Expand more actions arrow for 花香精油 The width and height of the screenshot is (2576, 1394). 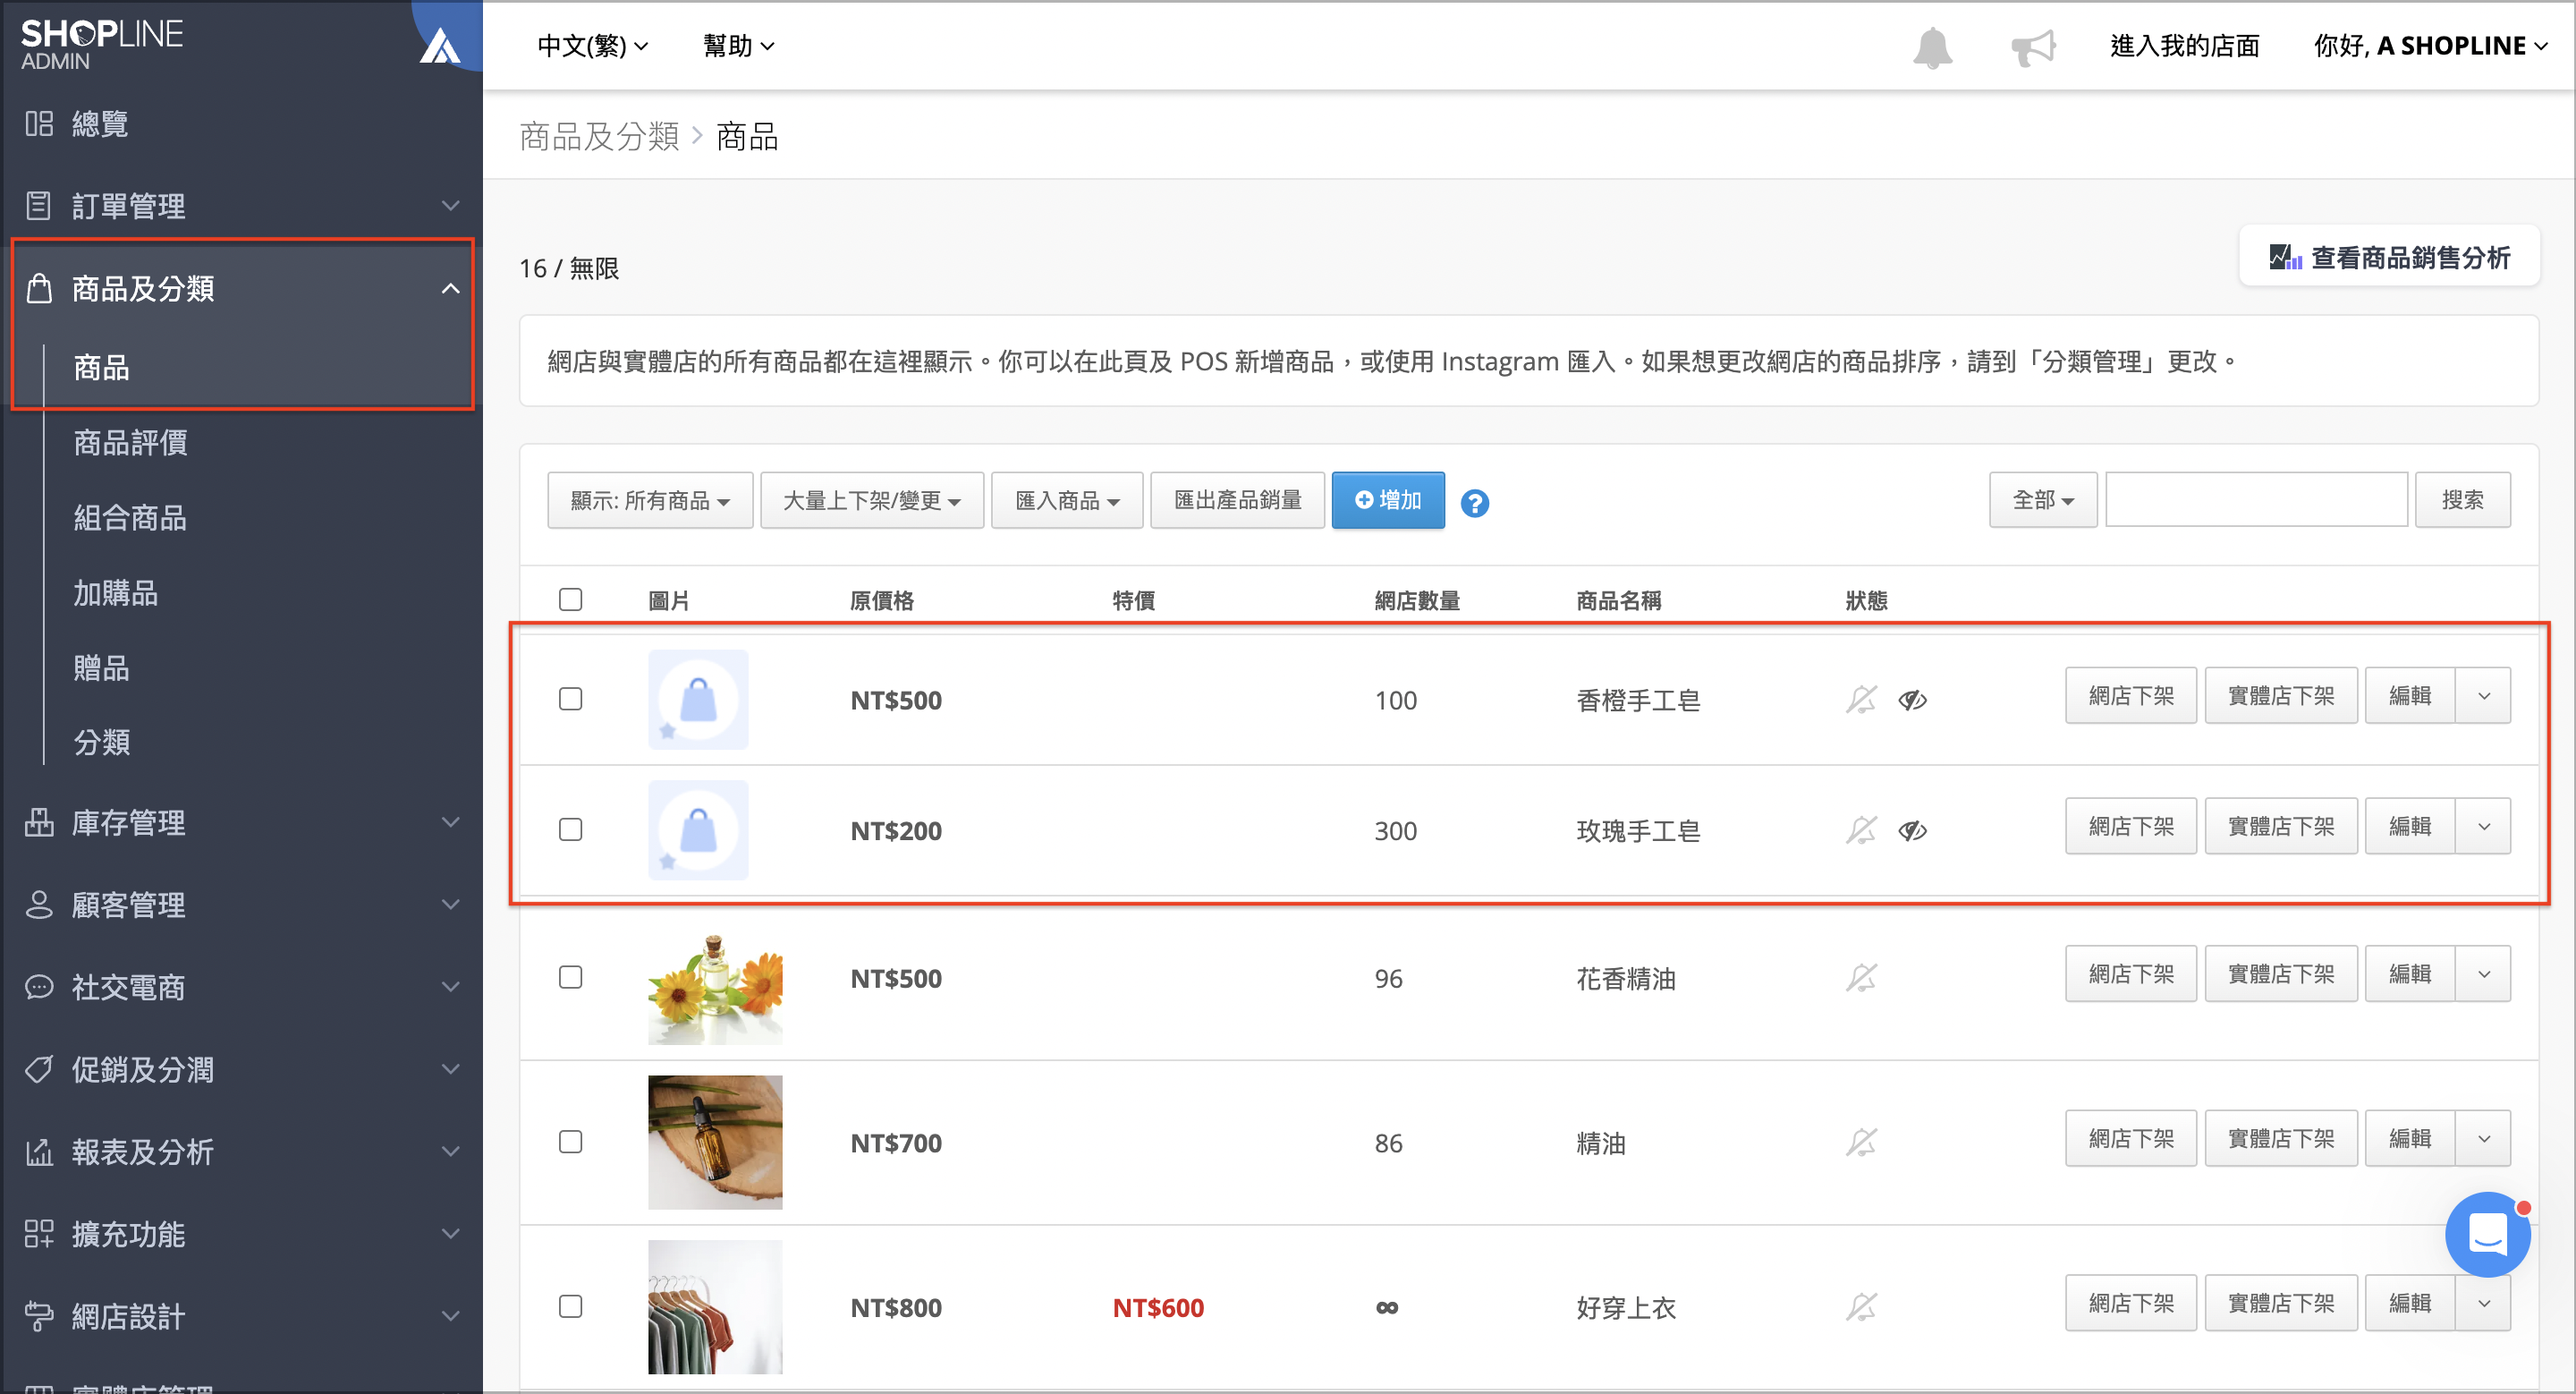coord(2484,973)
